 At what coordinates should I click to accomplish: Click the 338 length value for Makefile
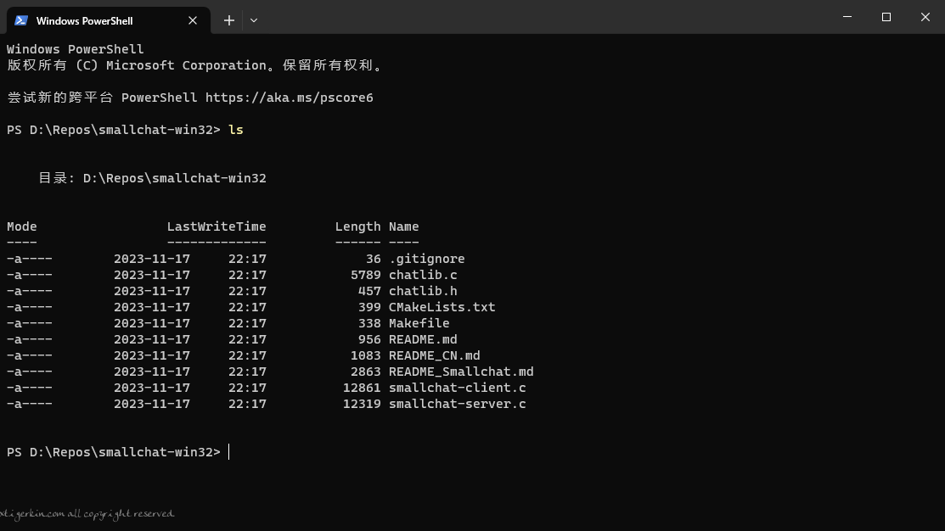[x=369, y=323]
